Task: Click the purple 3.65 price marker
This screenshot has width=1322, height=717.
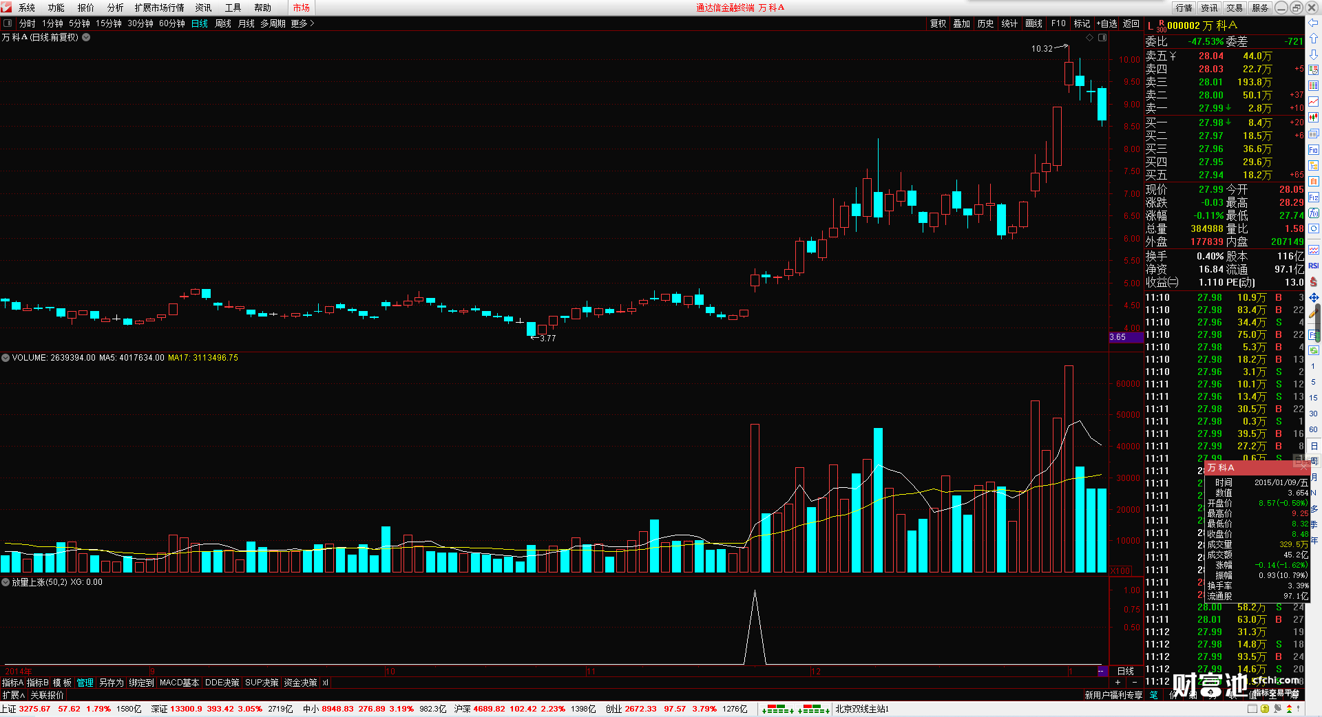Action: point(1126,337)
